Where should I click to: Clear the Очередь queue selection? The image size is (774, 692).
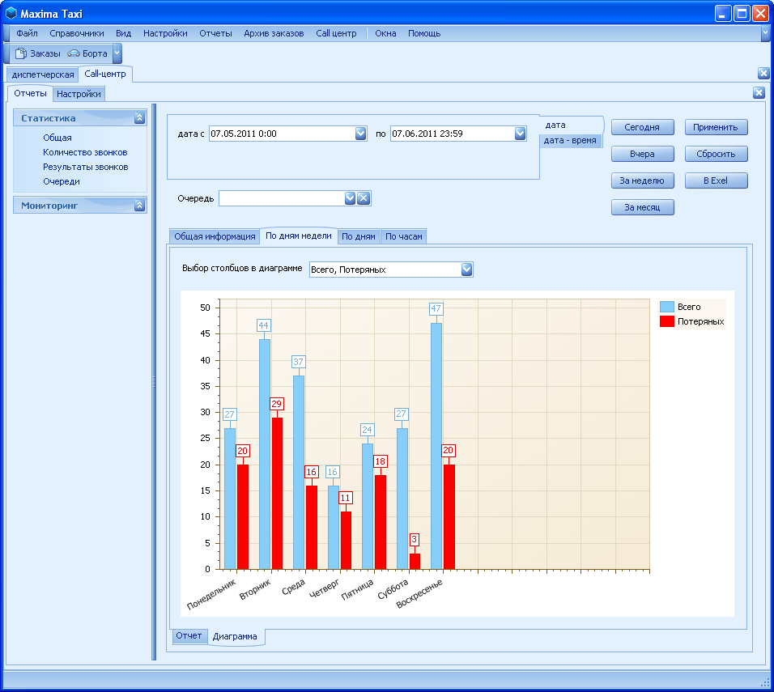(x=364, y=198)
